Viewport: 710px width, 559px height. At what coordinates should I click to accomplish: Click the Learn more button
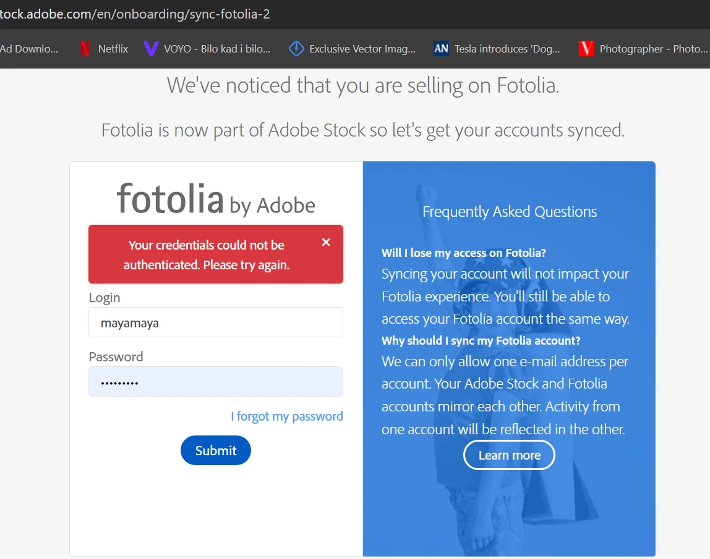[x=510, y=455]
